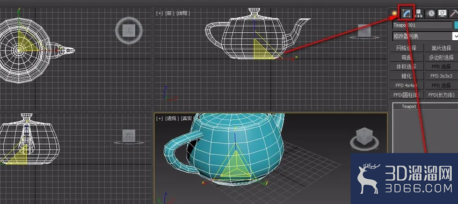Open the 透视 perspective view menu
This screenshot has width=458, height=204.
click(x=172, y=118)
